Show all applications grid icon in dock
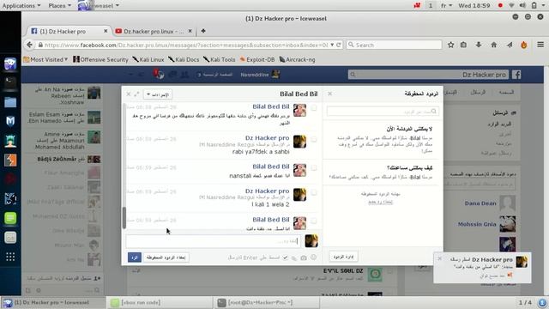 (10, 257)
